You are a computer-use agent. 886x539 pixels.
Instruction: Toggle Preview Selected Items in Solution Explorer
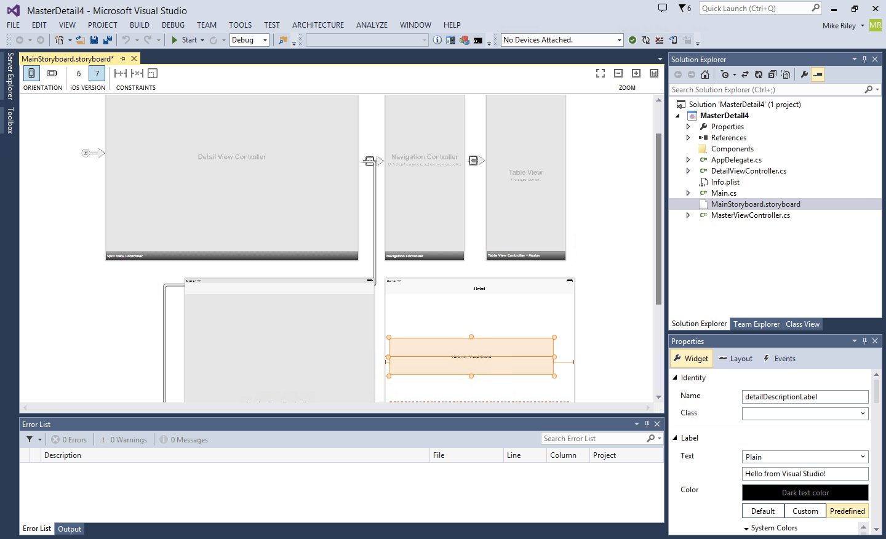pos(818,74)
